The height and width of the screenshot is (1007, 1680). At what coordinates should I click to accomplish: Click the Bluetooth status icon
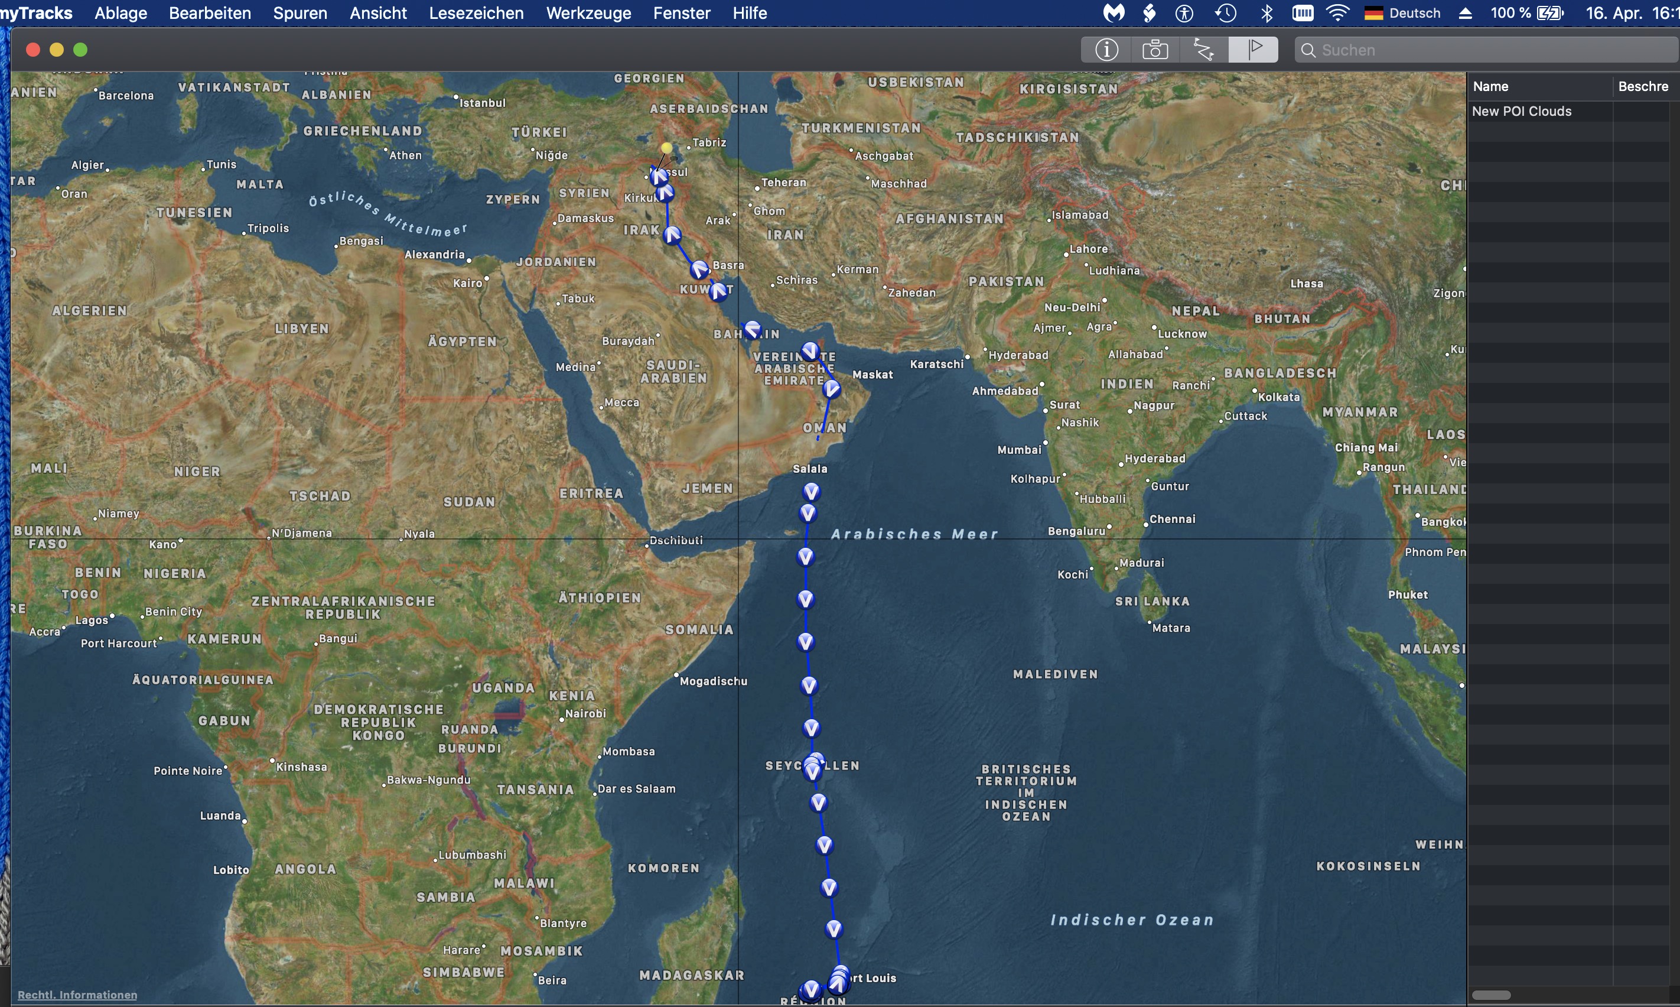click(1266, 13)
